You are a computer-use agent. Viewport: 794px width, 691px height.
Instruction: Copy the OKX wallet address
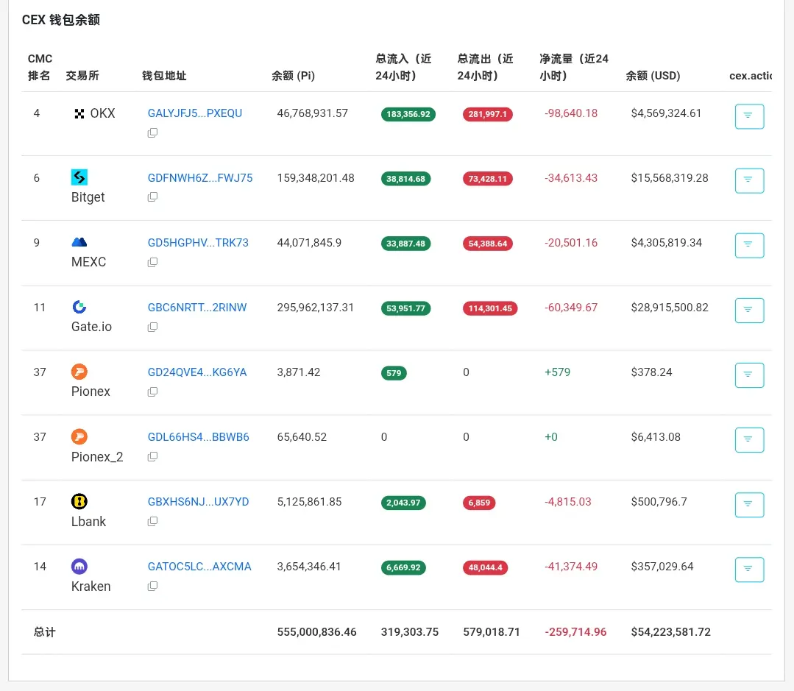click(x=152, y=132)
